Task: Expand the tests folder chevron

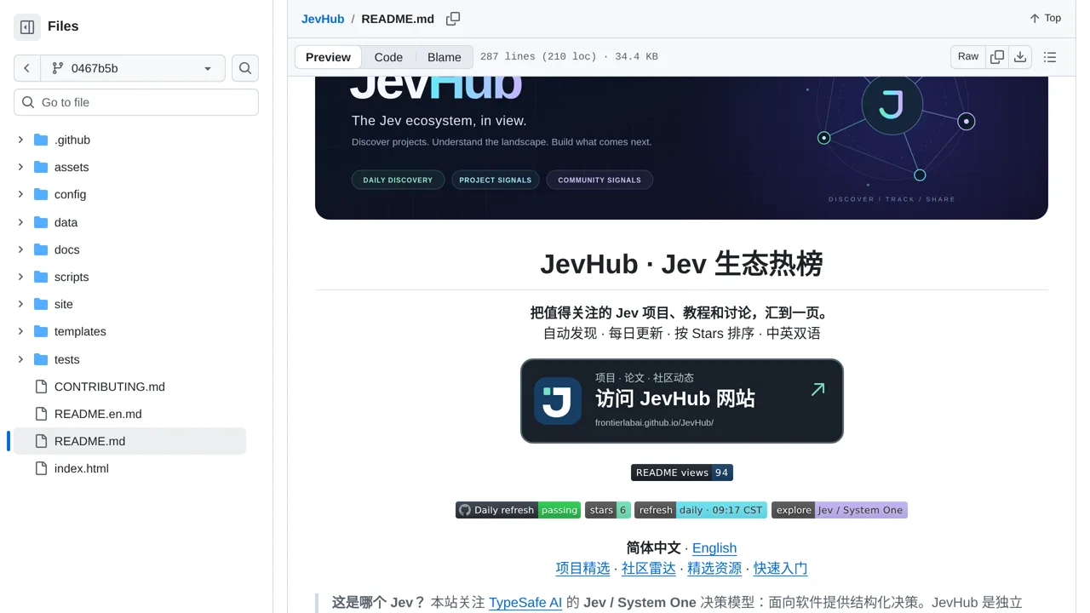Action: click(20, 359)
